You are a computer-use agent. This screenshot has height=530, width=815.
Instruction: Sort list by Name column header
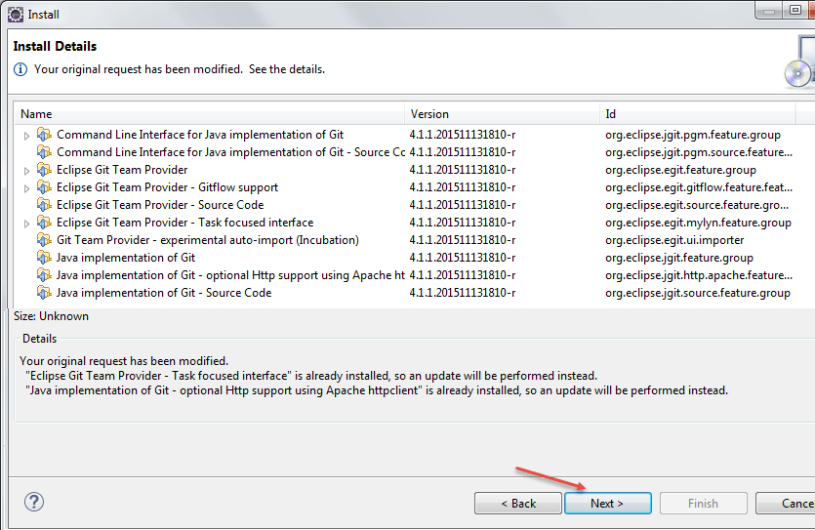coord(209,114)
